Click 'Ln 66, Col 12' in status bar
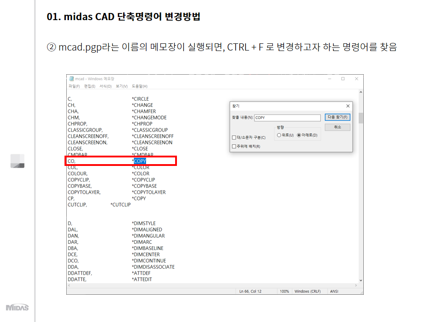 250,291
